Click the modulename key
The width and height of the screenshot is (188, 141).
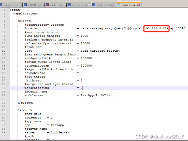point(34,95)
